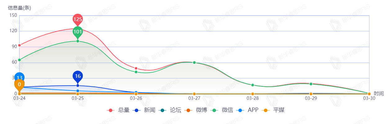Click the 总量 point at 03-24
This screenshot has height=124, width=391.
(19, 45)
